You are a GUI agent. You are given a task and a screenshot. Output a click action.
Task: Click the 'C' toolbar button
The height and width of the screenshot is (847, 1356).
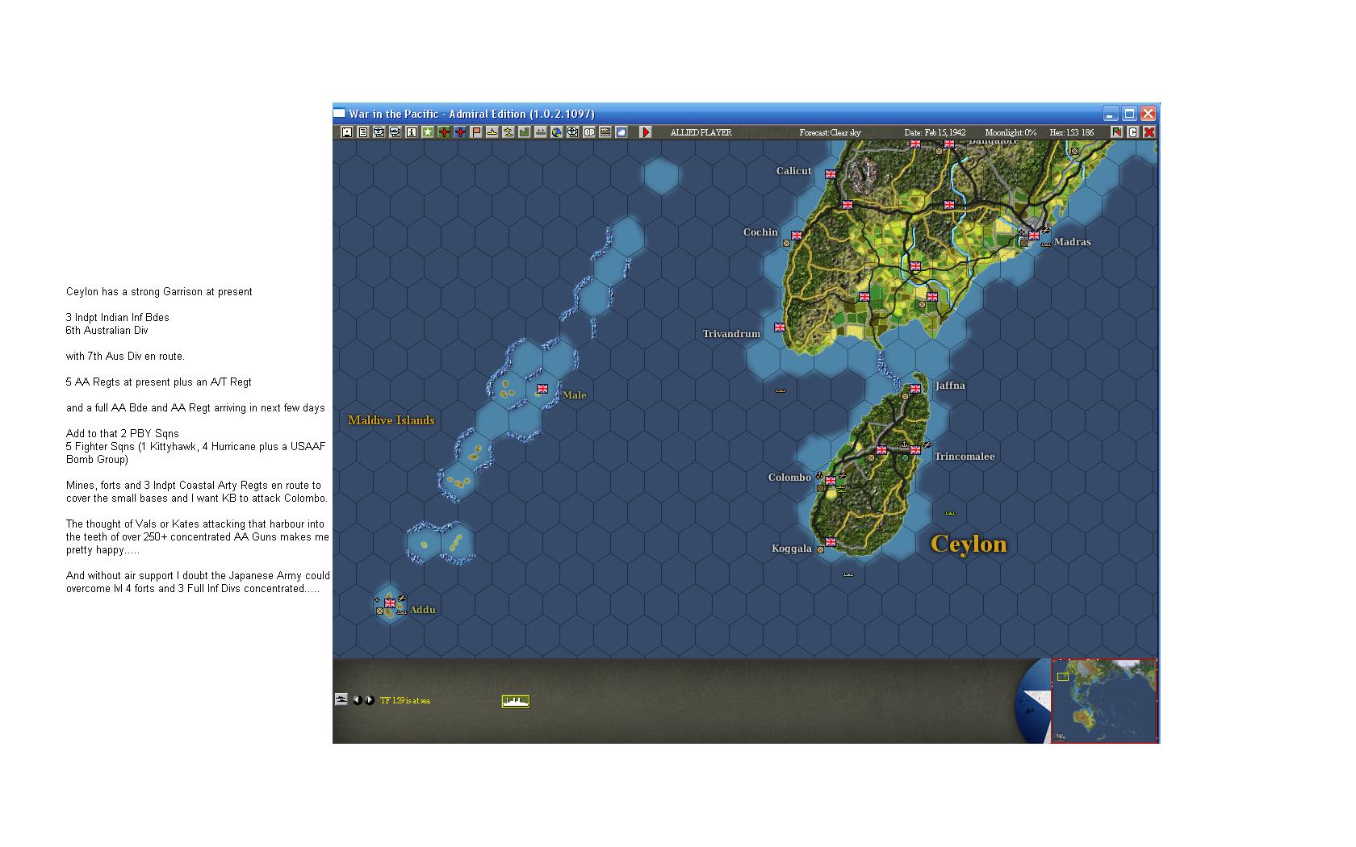(1133, 132)
